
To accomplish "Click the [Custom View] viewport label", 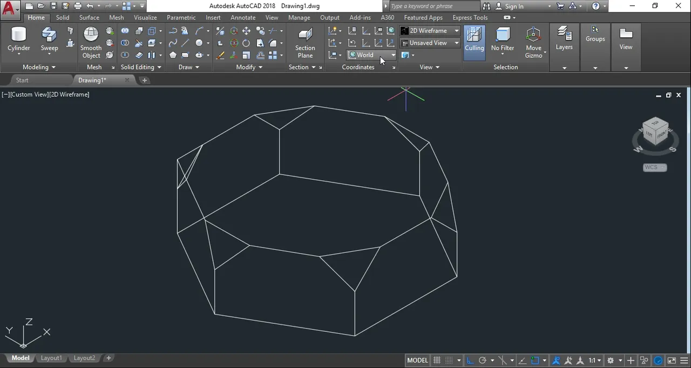I will click(x=29, y=94).
